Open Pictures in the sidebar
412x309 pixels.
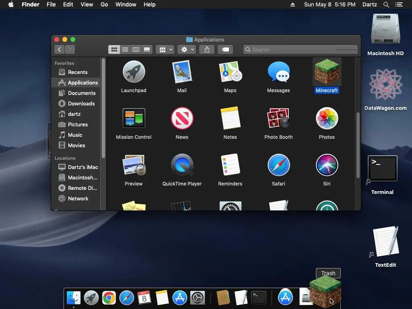point(76,125)
